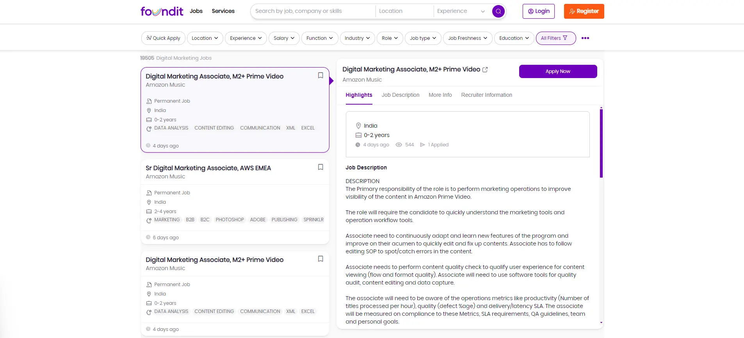
Task: Bookmark the first Digital Marketing Associate job
Action: pos(320,75)
